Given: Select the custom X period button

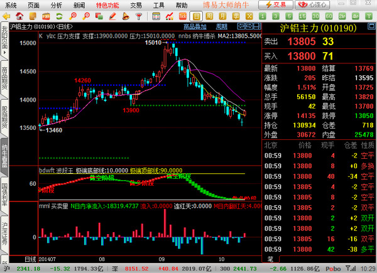Looking at the screenshot, I should (x=249, y=16).
